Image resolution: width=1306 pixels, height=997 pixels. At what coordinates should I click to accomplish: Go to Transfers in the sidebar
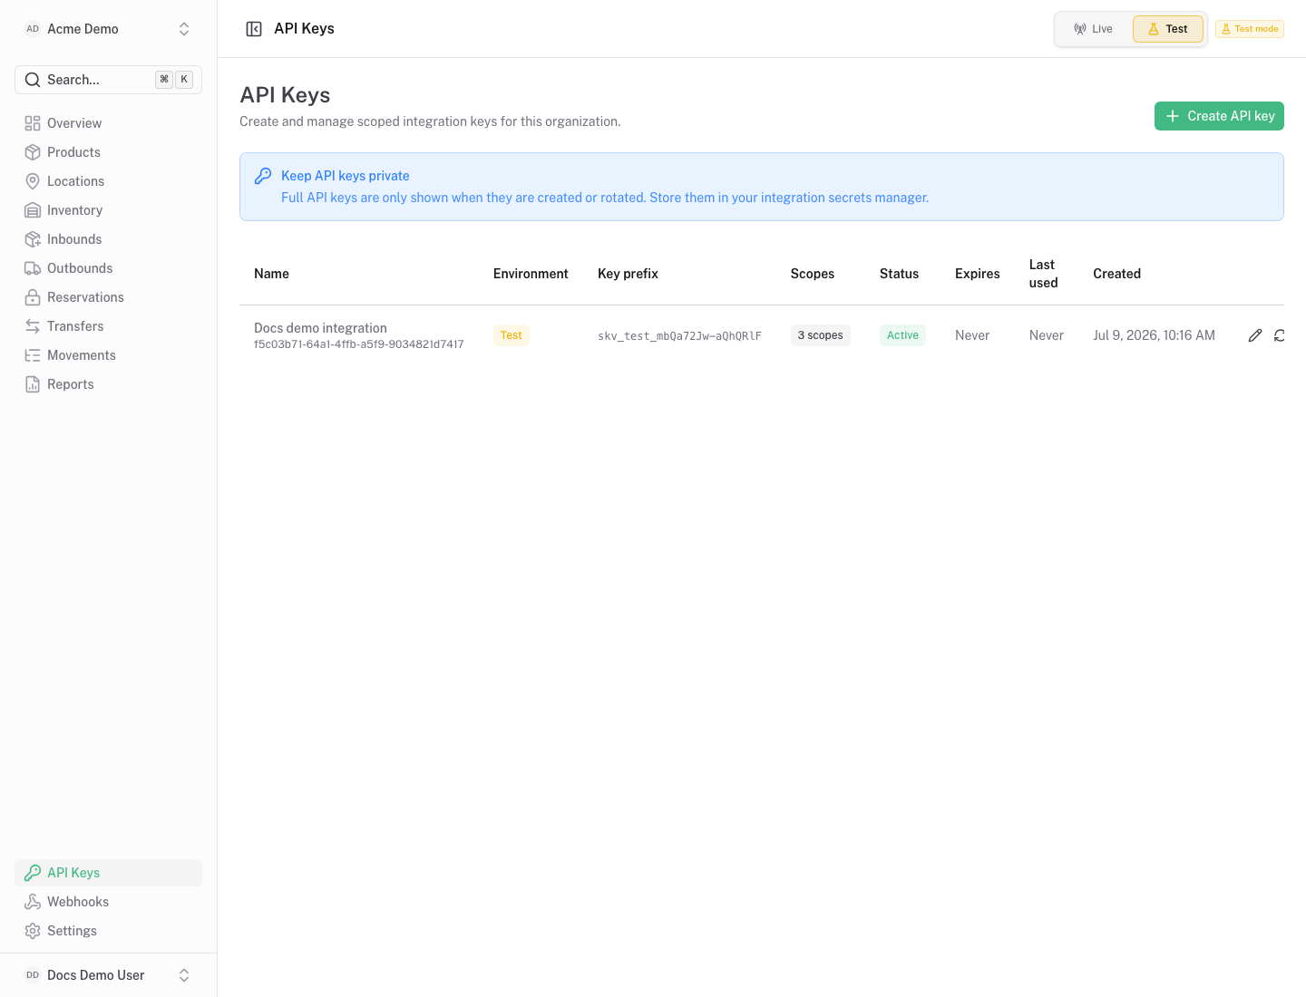[109, 326]
